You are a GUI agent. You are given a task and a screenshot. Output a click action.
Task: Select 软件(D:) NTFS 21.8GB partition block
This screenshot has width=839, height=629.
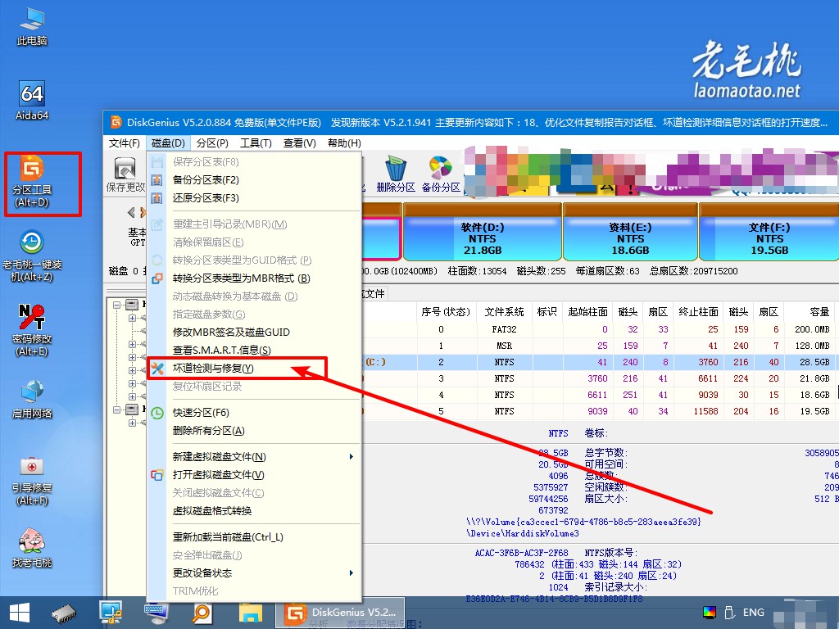coord(483,233)
